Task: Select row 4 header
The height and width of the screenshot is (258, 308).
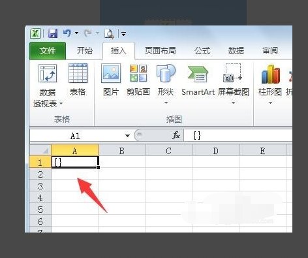Action: click(40, 197)
